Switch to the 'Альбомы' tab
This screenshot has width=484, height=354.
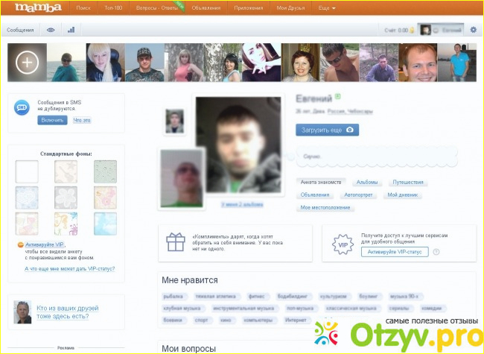(367, 182)
